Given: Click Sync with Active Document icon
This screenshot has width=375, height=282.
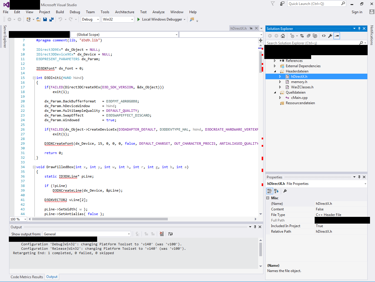Looking at the screenshot, I should pos(302,36).
